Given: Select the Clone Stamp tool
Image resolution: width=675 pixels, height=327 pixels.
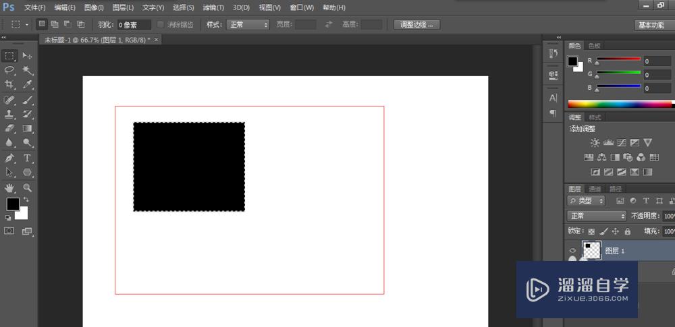Looking at the screenshot, I should 9,114.
